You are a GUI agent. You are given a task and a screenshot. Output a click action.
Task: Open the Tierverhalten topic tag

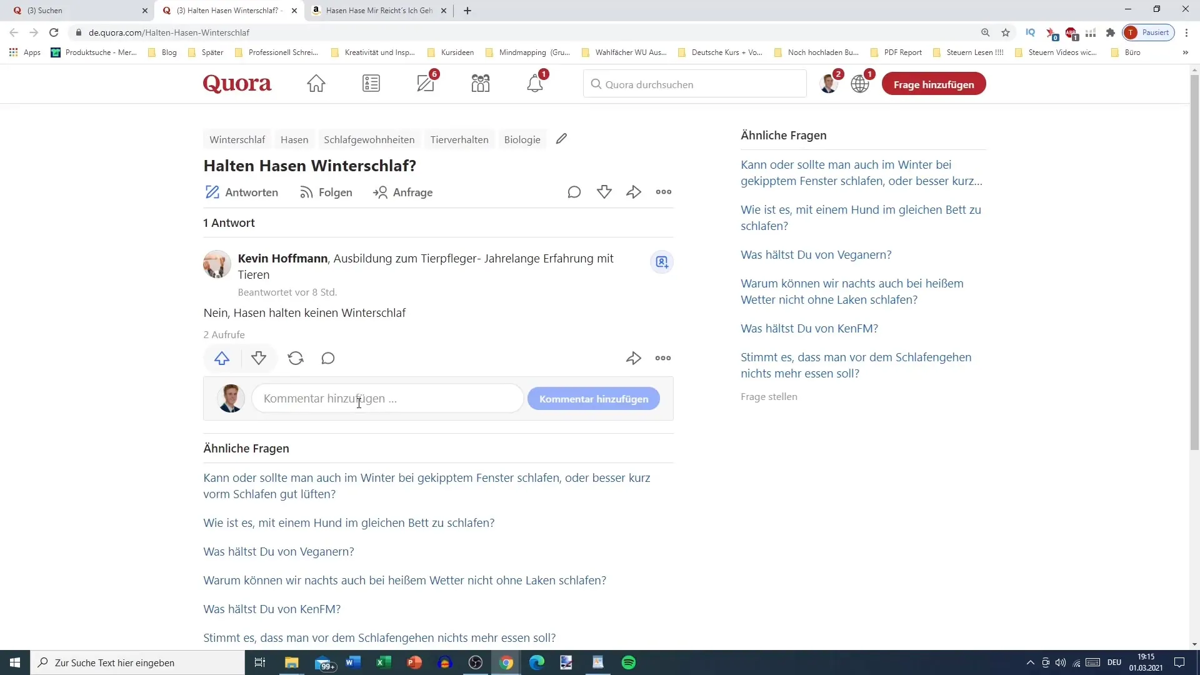(x=459, y=139)
